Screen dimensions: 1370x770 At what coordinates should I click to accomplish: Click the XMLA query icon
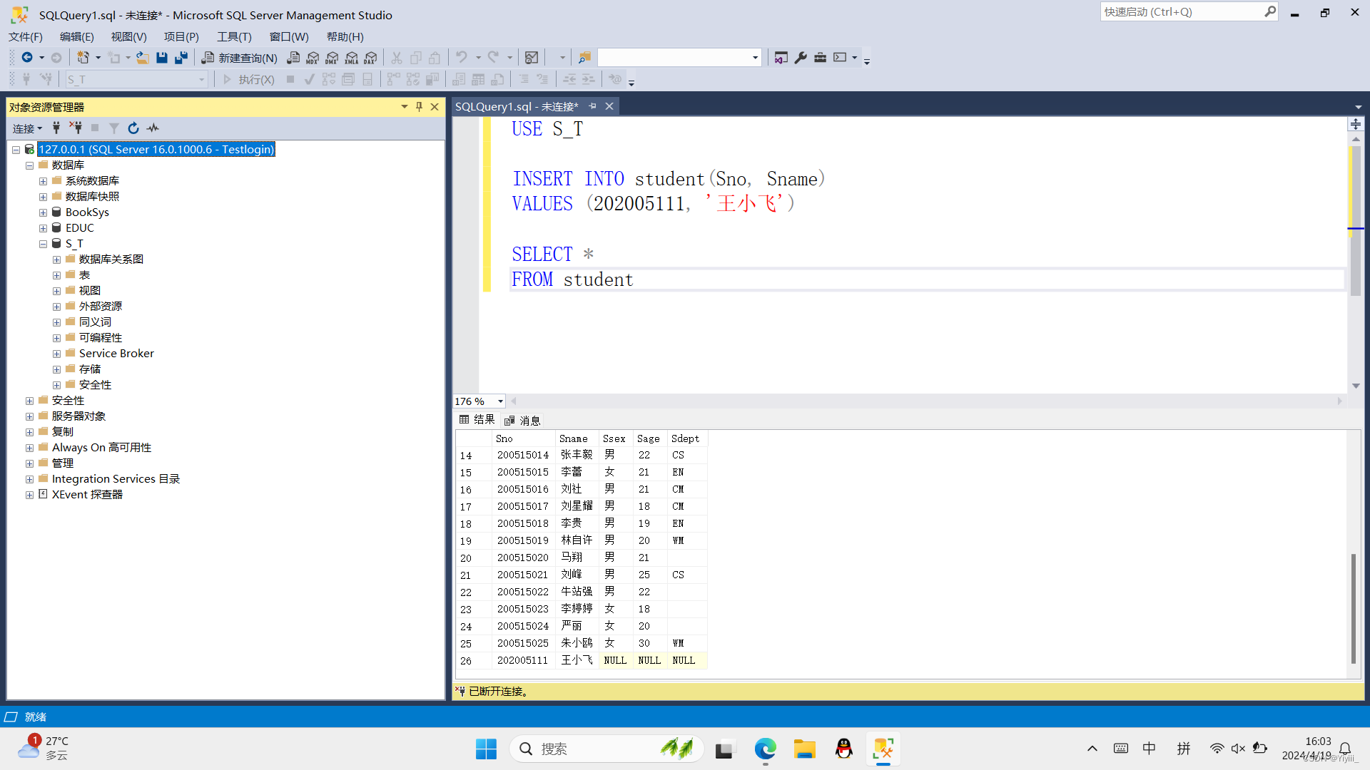(351, 58)
